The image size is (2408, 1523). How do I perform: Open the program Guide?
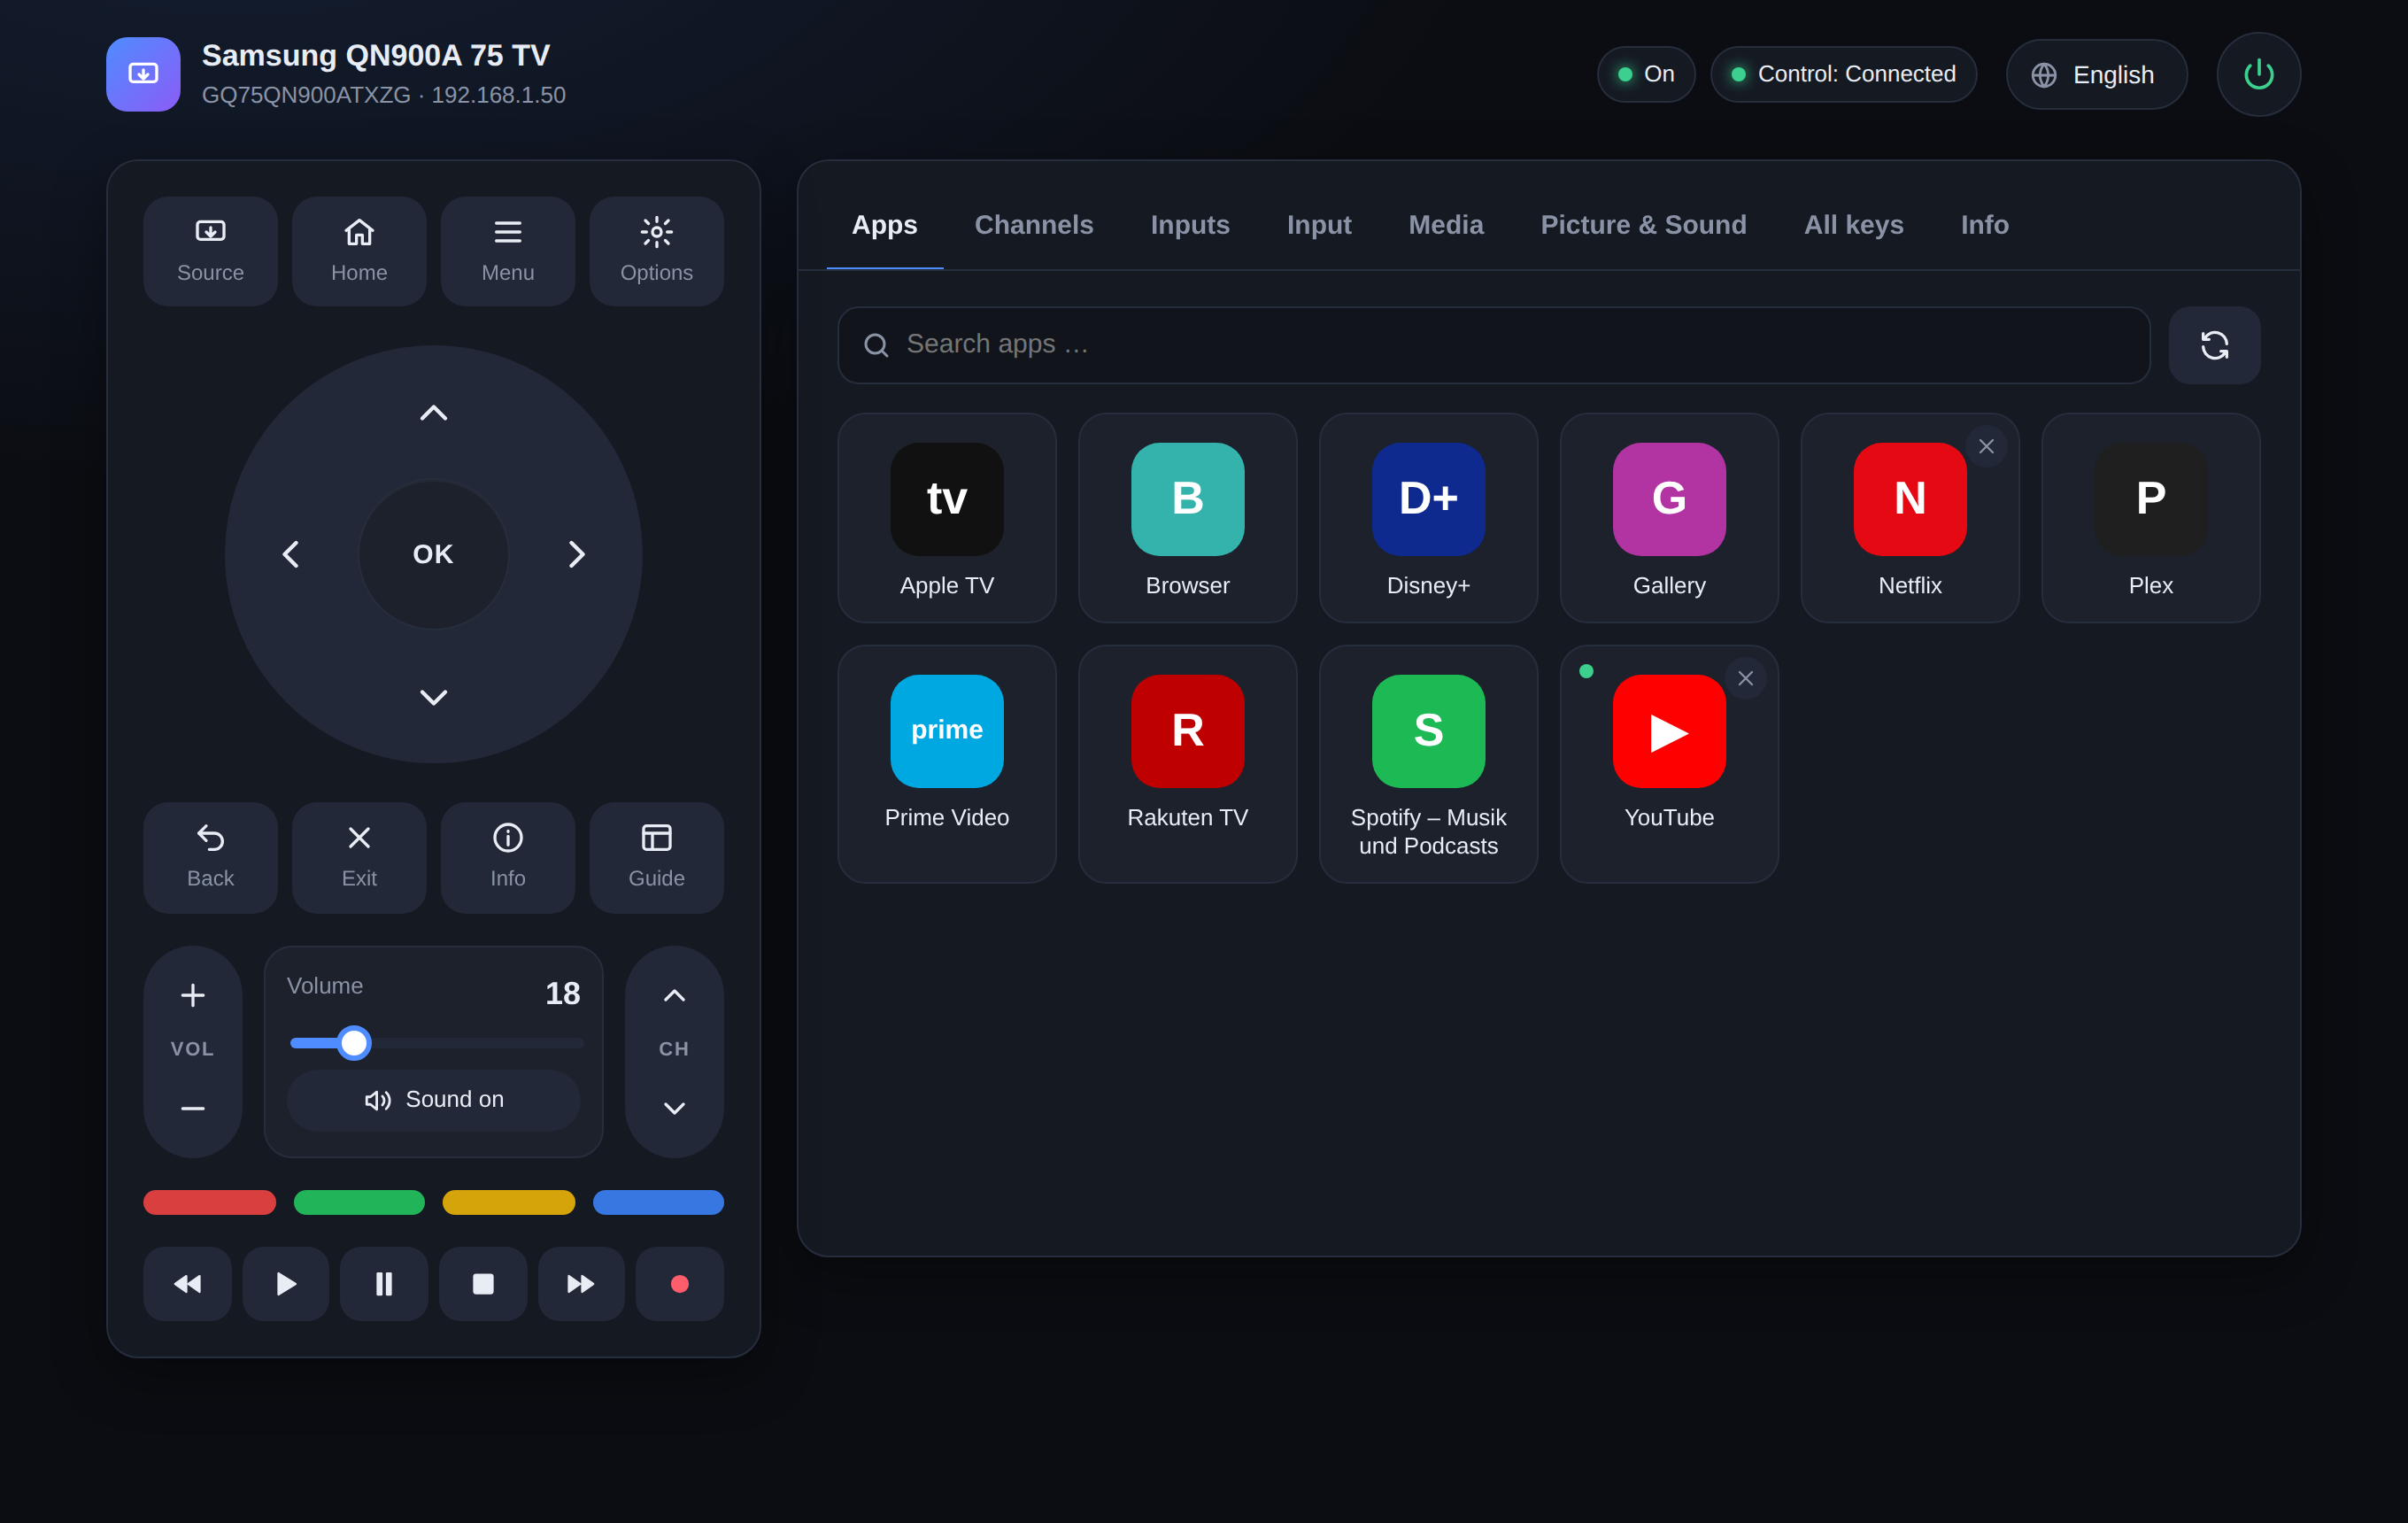click(656, 857)
